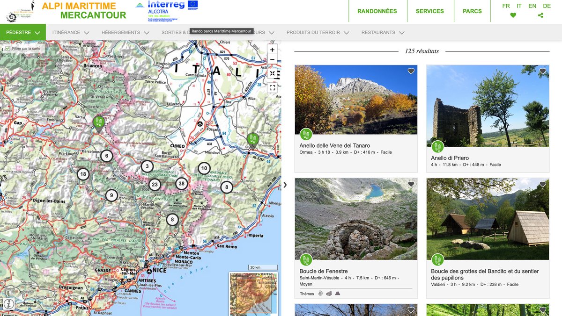This screenshot has height=316, width=562.
Task: Click the overview minimap inset
Action: [253, 294]
